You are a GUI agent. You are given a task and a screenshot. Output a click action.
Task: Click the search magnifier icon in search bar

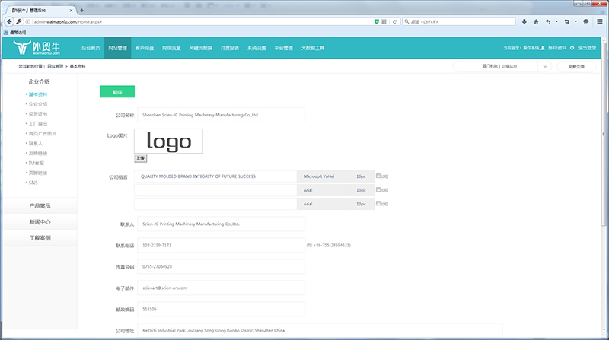(406, 21)
